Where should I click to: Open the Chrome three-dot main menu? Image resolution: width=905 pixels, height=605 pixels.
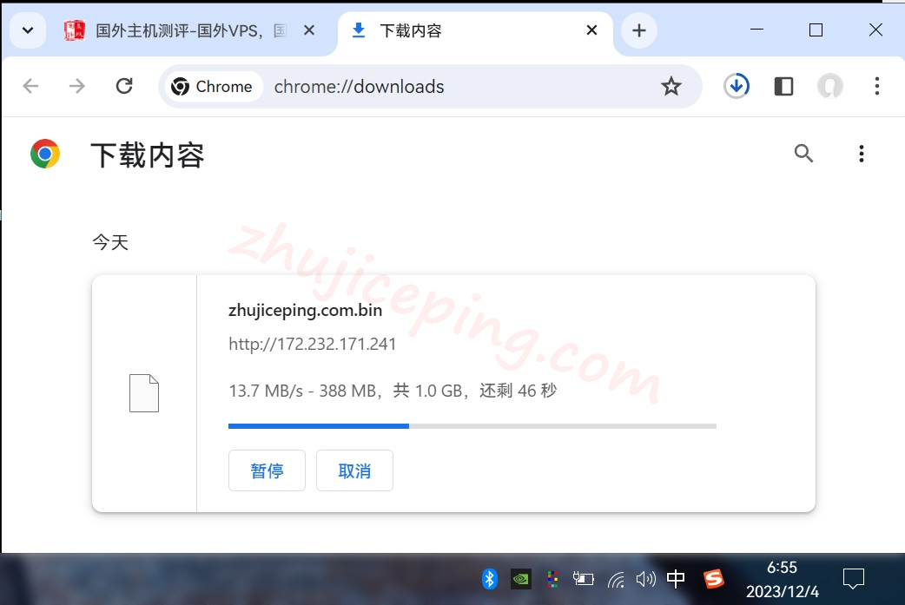(x=876, y=86)
